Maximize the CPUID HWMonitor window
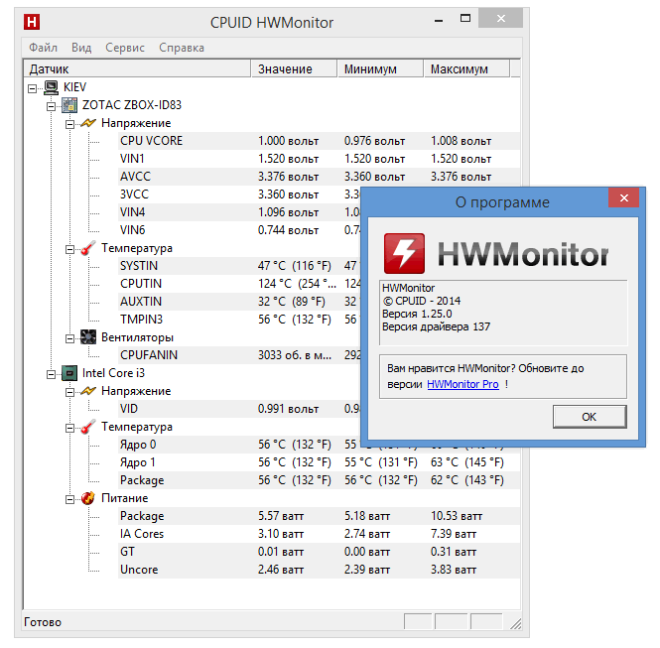660x648 pixels. [465, 19]
